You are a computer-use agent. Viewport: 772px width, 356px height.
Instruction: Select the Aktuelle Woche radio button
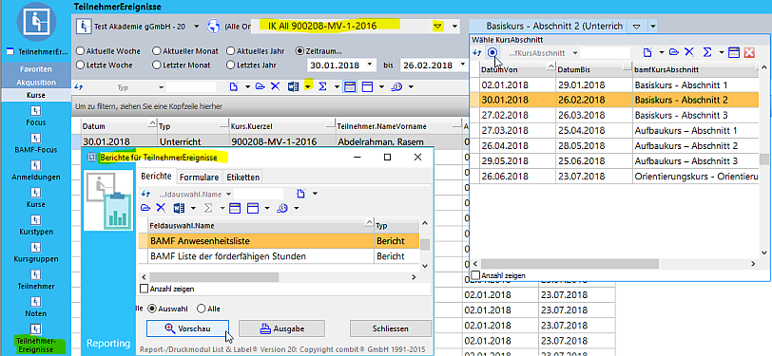(80, 50)
